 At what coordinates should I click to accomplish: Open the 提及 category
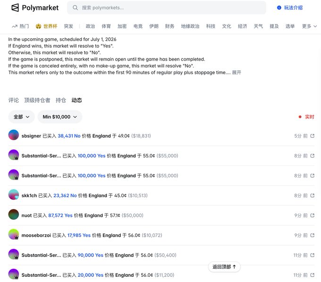pyautogui.click(x=274, y=26)
